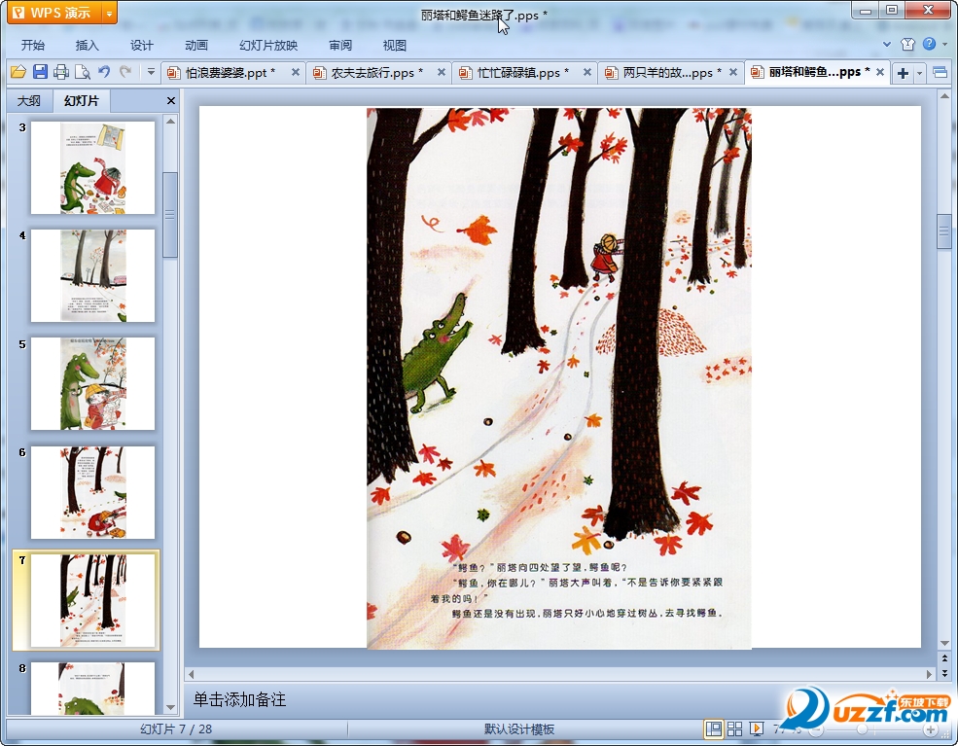Undo the last action

click(x=104, y=72)
